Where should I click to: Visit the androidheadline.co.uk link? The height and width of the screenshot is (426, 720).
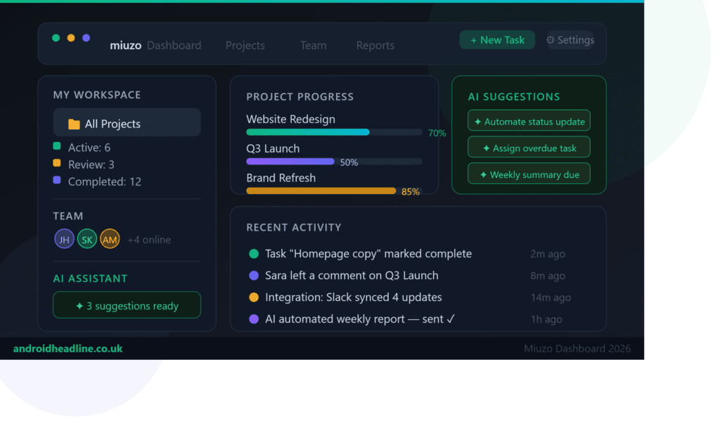click(x=68, y=349)
